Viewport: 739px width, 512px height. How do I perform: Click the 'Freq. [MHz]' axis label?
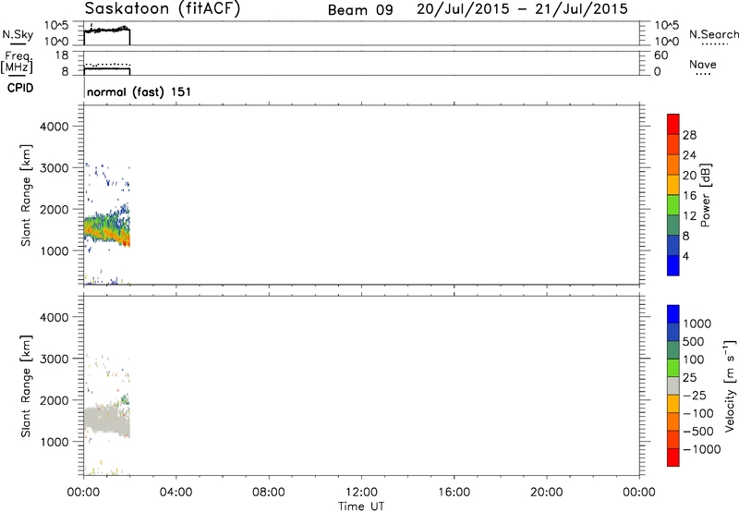(17, 62)
